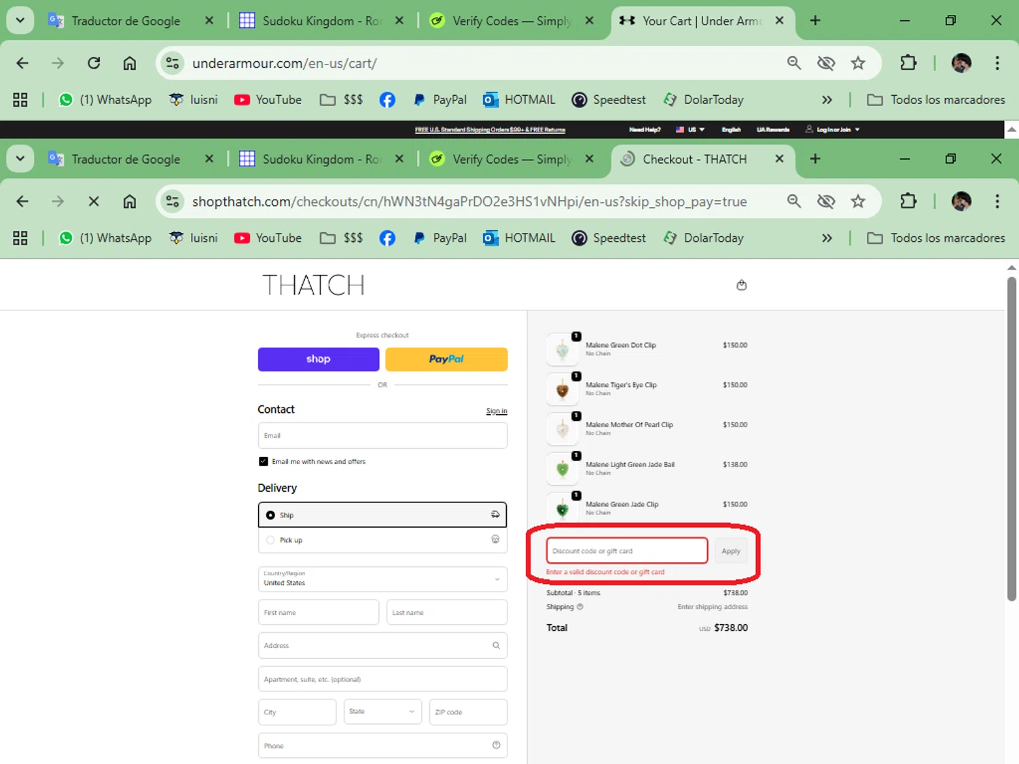Click zoom magnifier icon in Under Armour window
The width and height of the screenshot is (1019, 764).
793,63
